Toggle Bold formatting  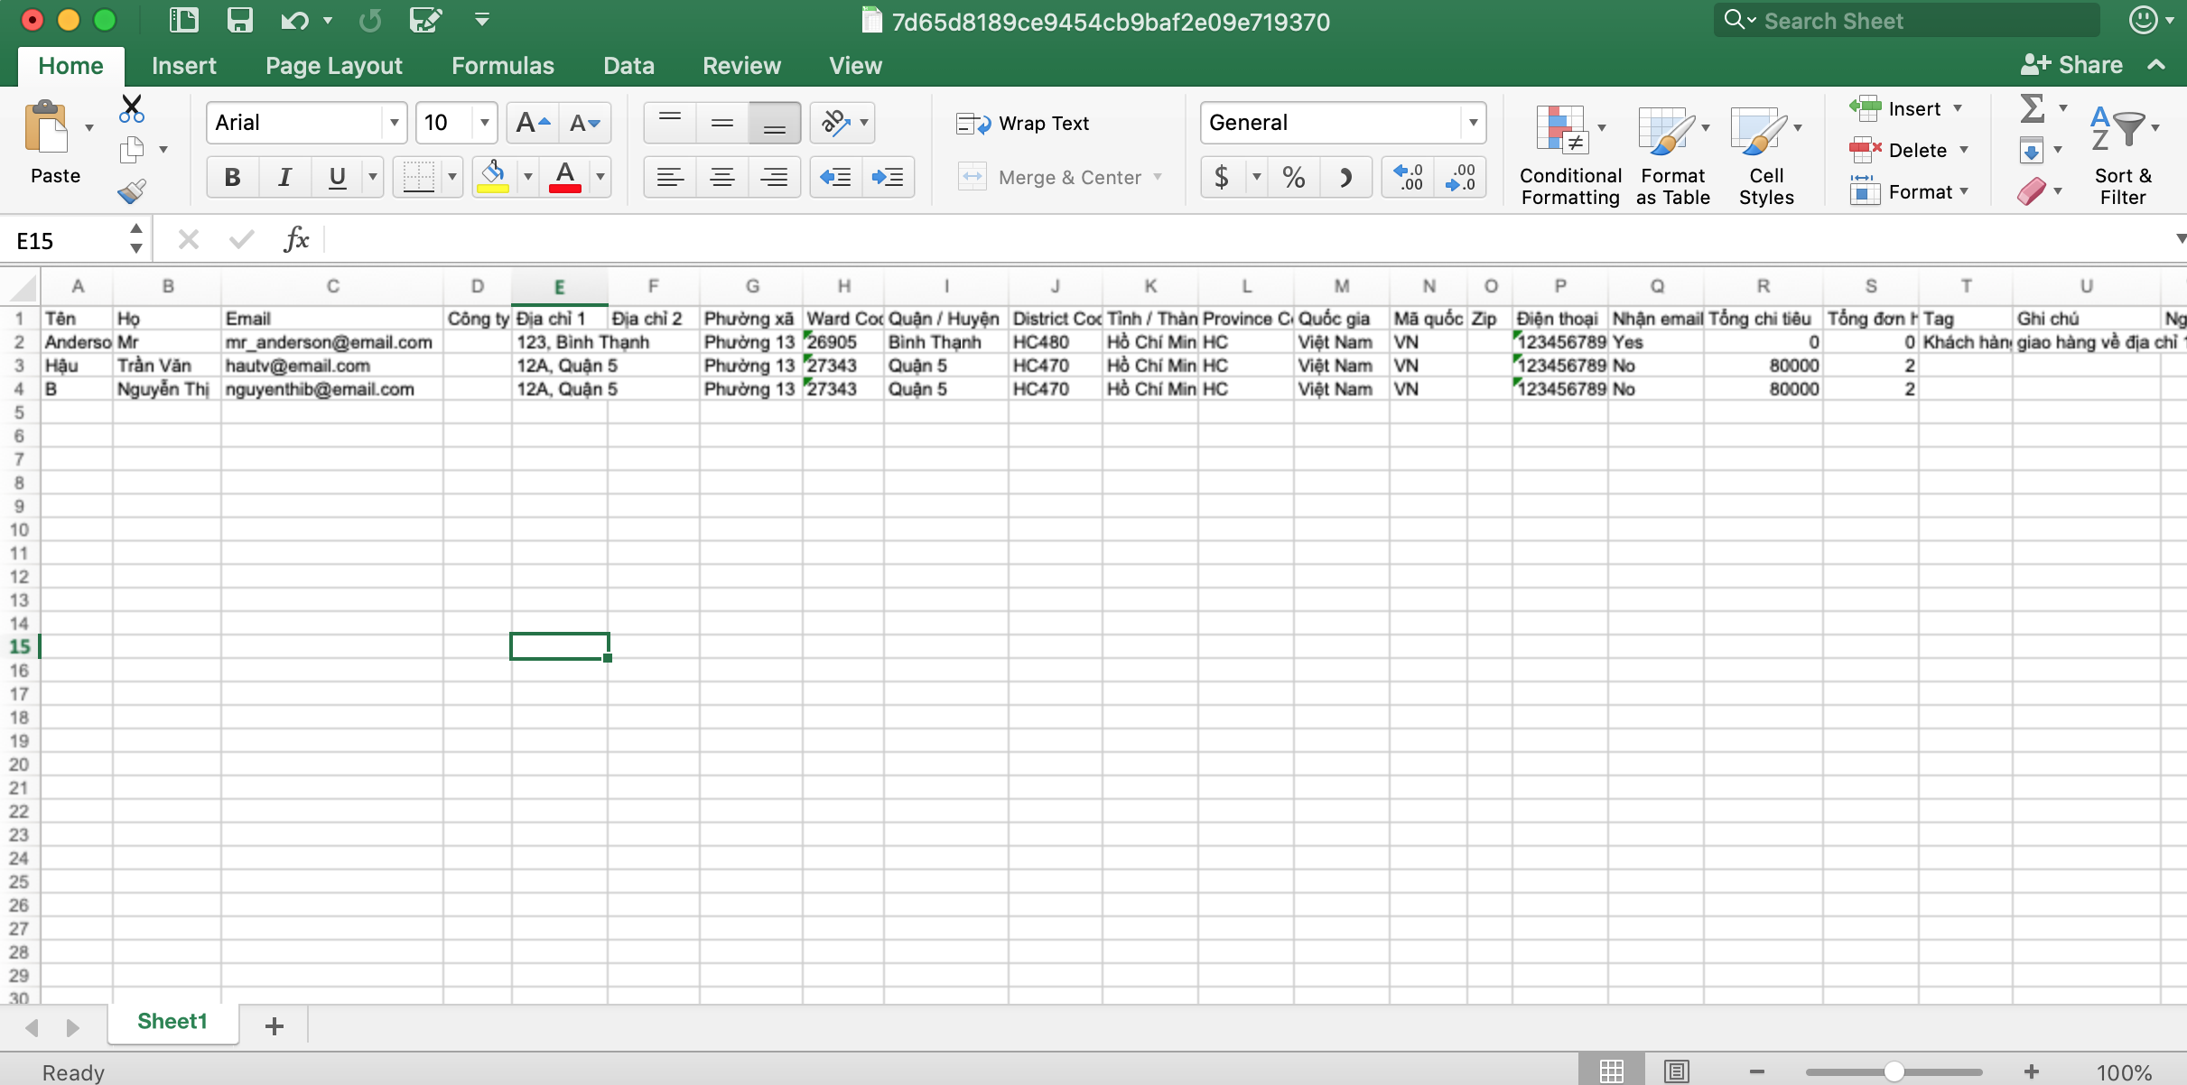coord(232,177)
